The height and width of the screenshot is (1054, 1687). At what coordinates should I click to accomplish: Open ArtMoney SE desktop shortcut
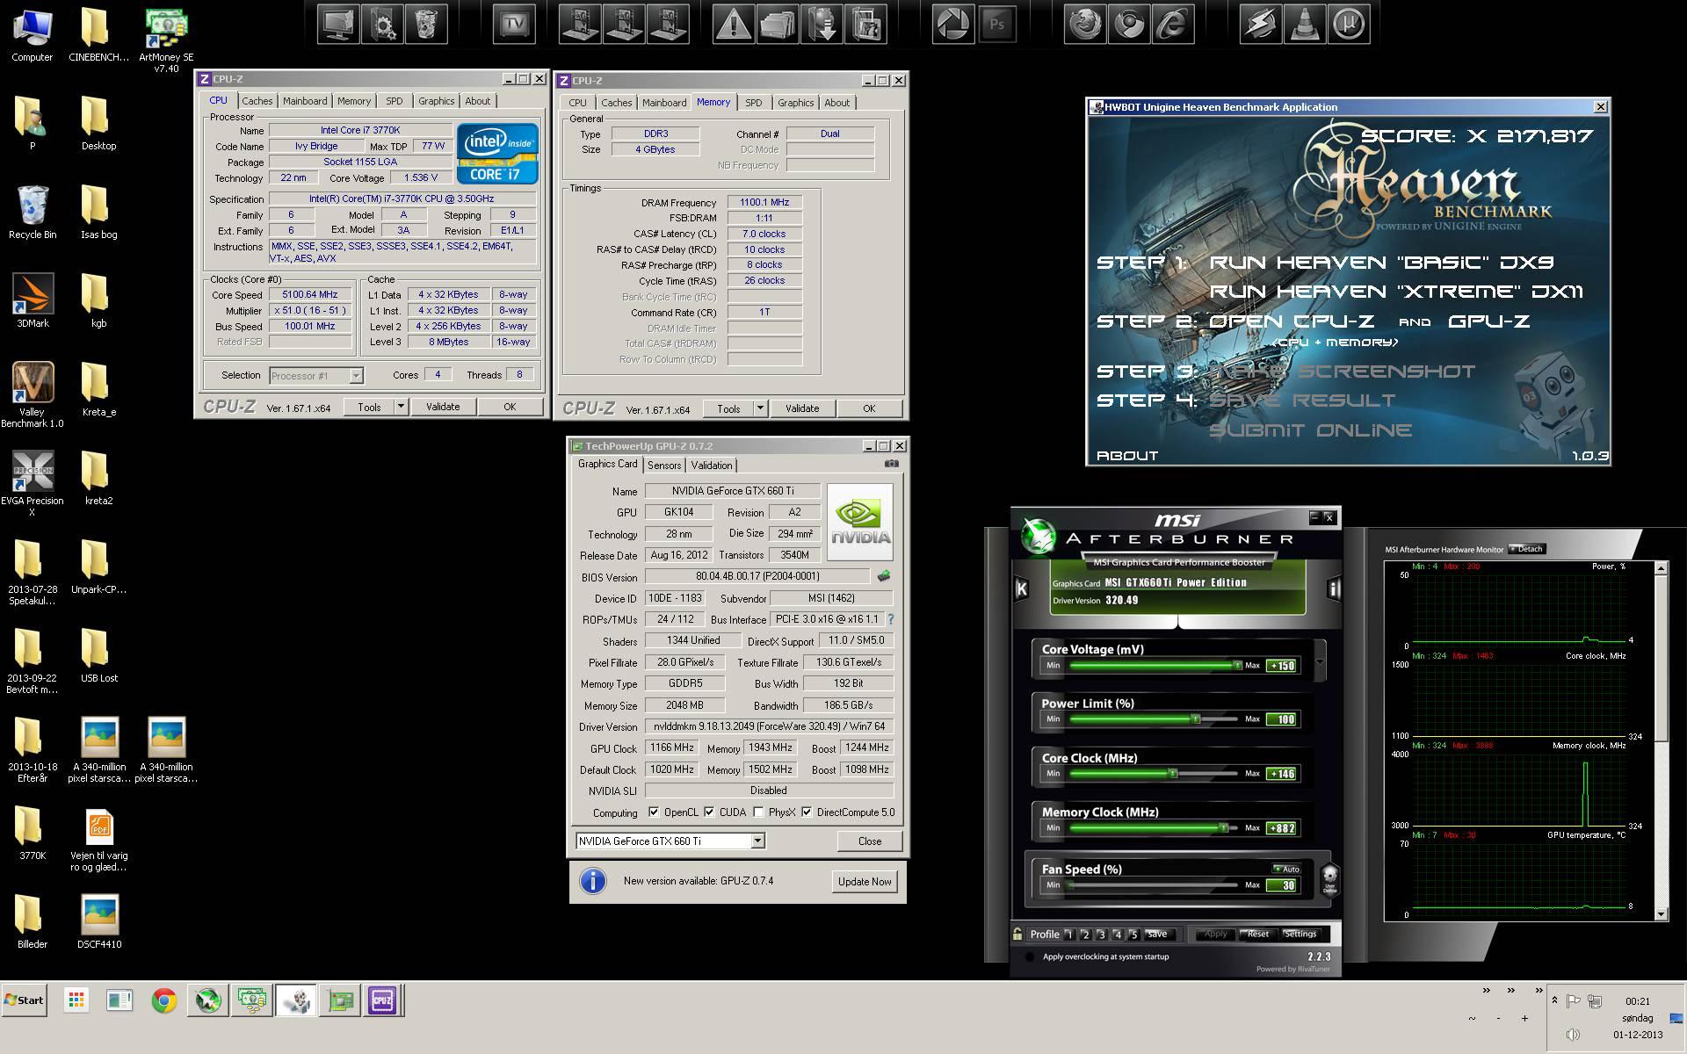pyautogui.click(x=166, y=40)
